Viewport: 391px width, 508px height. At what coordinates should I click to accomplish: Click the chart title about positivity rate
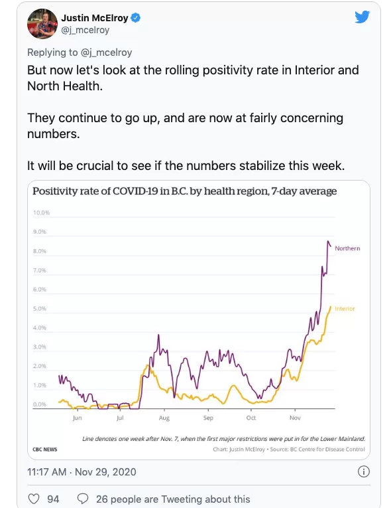185,191
